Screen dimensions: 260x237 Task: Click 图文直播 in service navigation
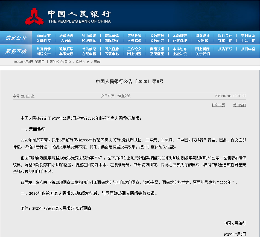[x=112, y=49]
